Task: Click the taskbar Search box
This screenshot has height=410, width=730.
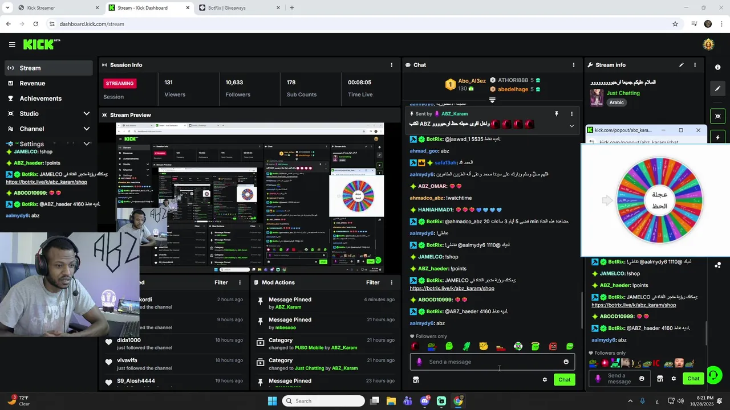Action: pyautogui.click(x=323, y=401)
